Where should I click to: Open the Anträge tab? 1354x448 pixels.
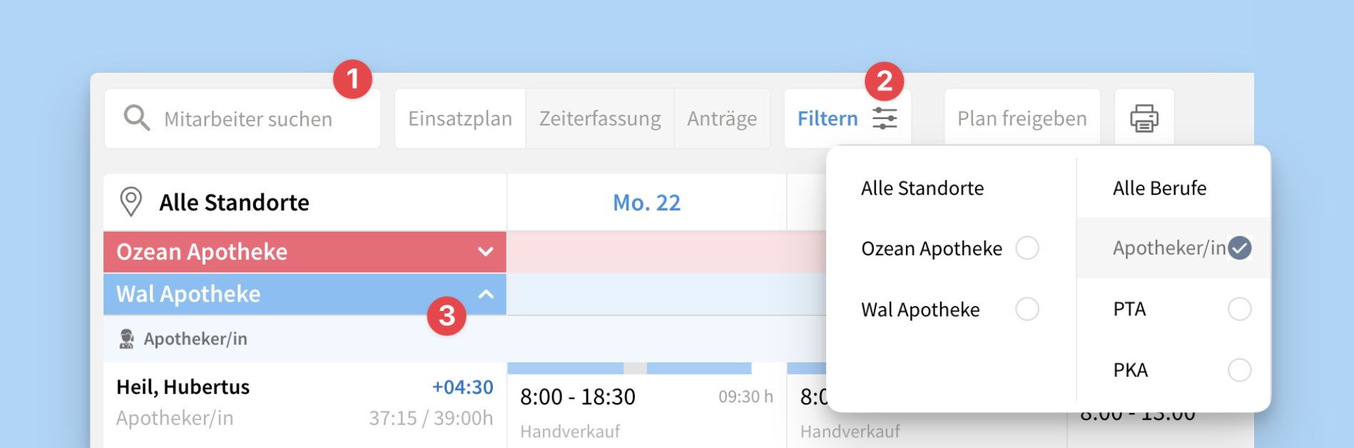point(722,118)
